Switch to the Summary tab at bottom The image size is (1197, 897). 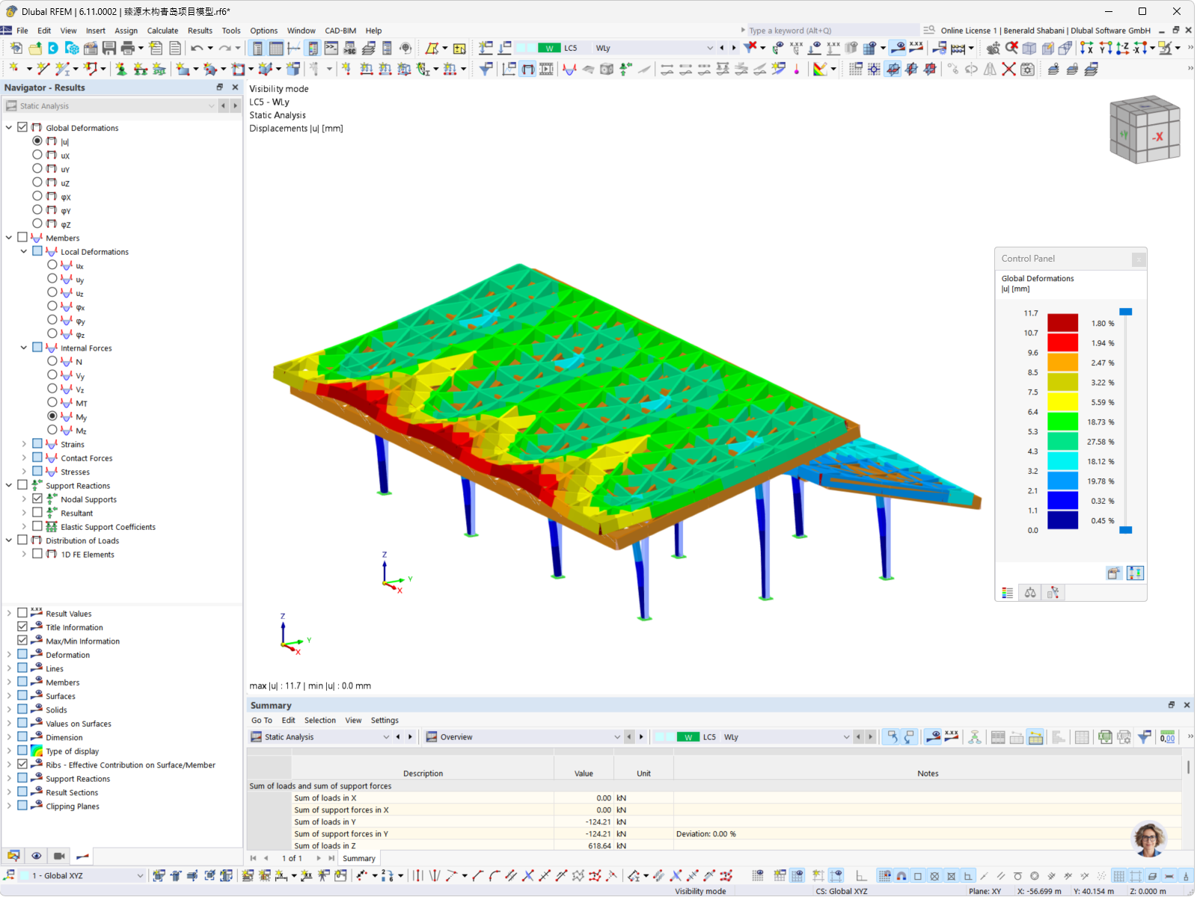(358, 858)
